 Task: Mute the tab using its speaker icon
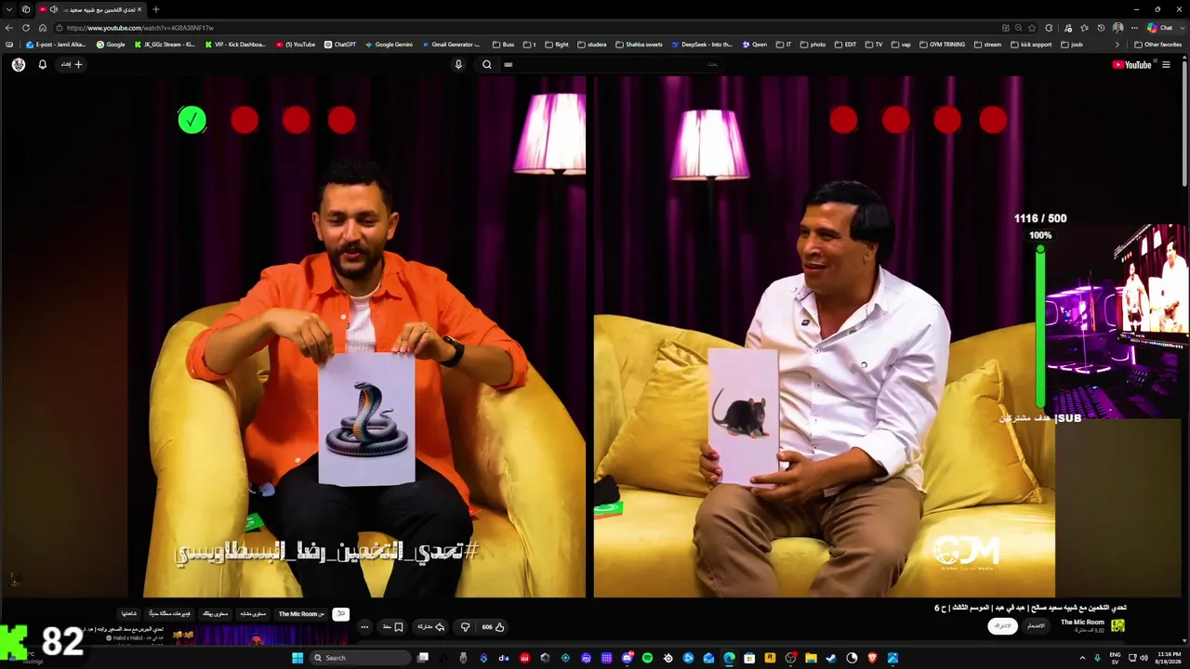point(53,9)
